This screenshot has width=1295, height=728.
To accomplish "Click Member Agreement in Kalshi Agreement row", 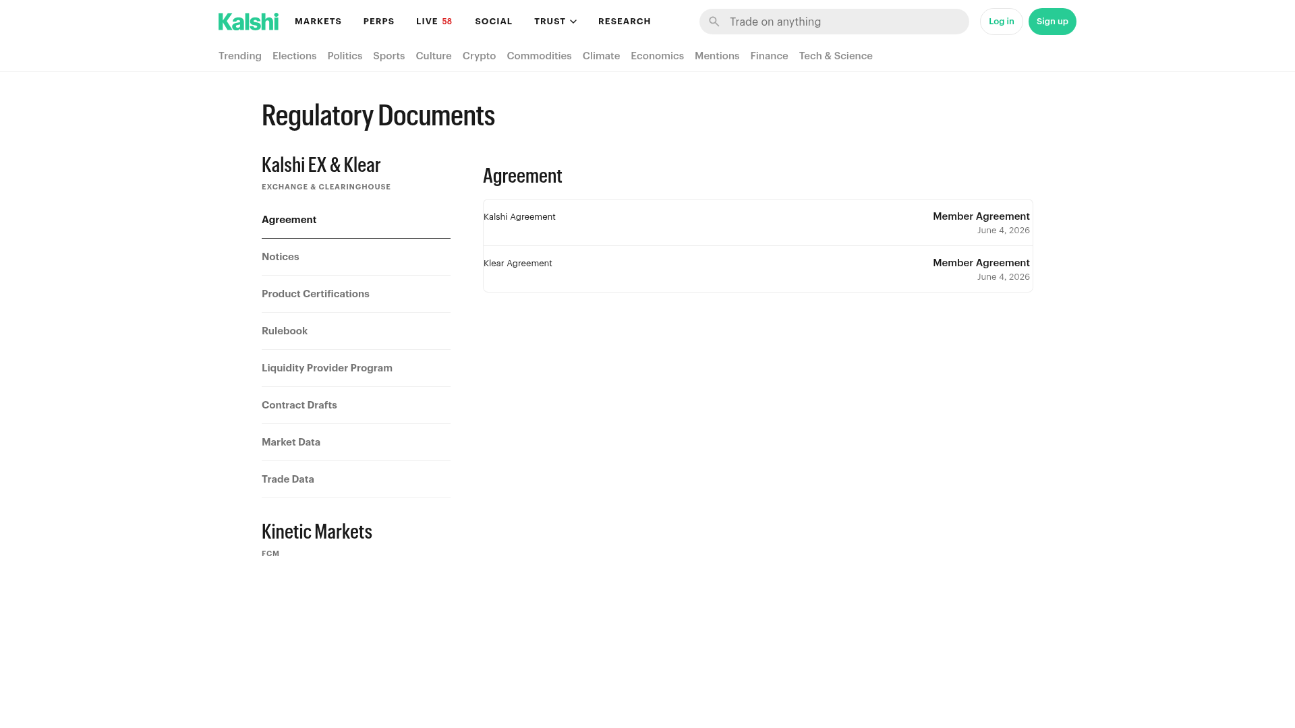I will [x=981, y=216].
